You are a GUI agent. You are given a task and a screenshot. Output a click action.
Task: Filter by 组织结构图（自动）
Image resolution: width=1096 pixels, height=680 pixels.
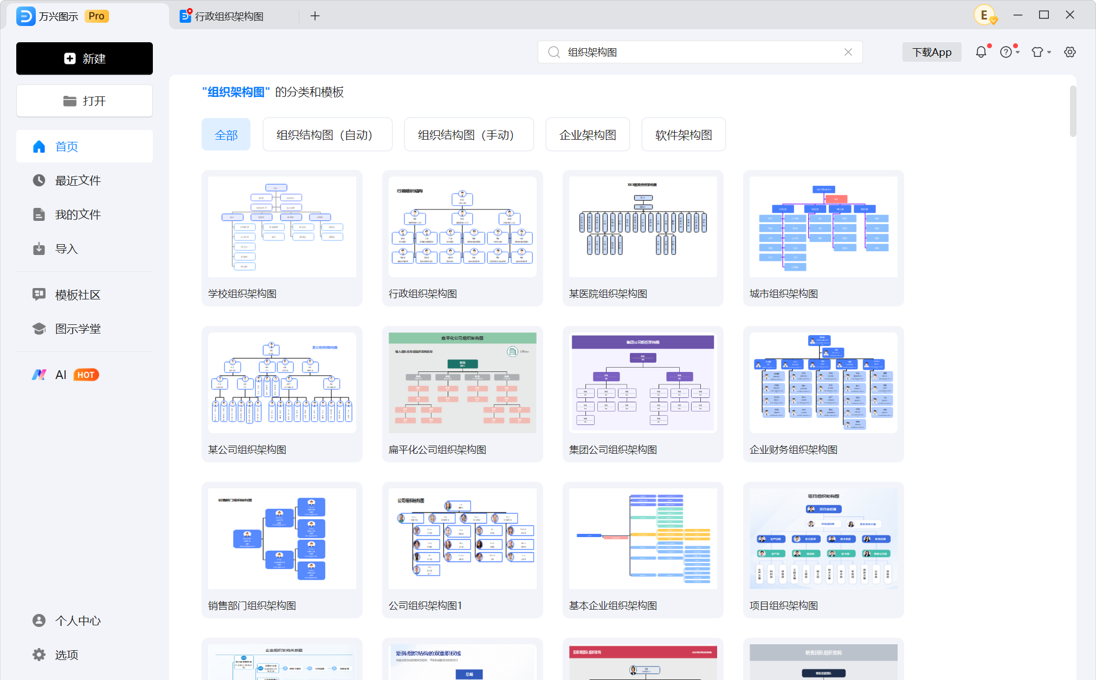[x=327, y=134]
